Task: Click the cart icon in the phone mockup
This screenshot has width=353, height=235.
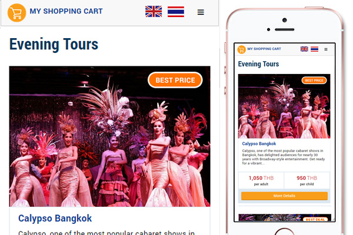Action: tap(242, 49)
